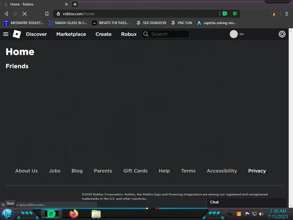Click the page vertical scrollbar
The height and width of the screenshot is (220, 293).
pos(291,118)
